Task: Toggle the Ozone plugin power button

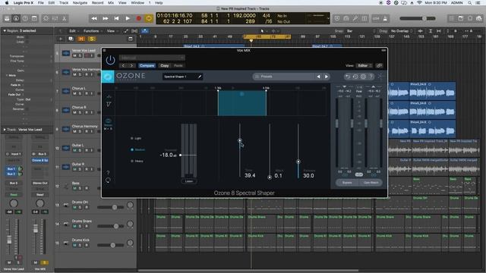Action: [110, 60]
